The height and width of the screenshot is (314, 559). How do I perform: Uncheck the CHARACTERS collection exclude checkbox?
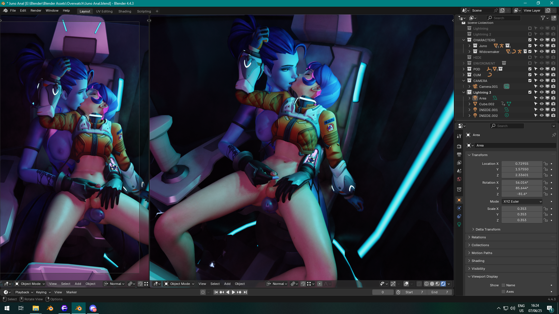(x=530, y=40)
